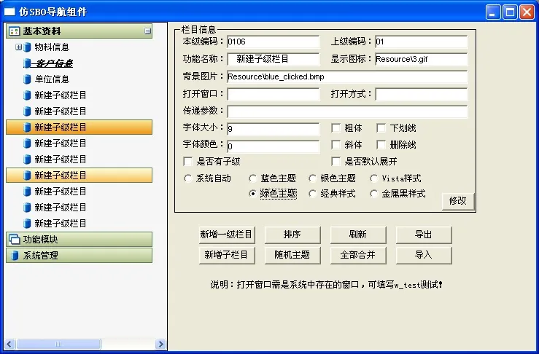
Task: Click the 字体颜色 field showing 0
Action: pyautogui.click(x=274, y=146)
